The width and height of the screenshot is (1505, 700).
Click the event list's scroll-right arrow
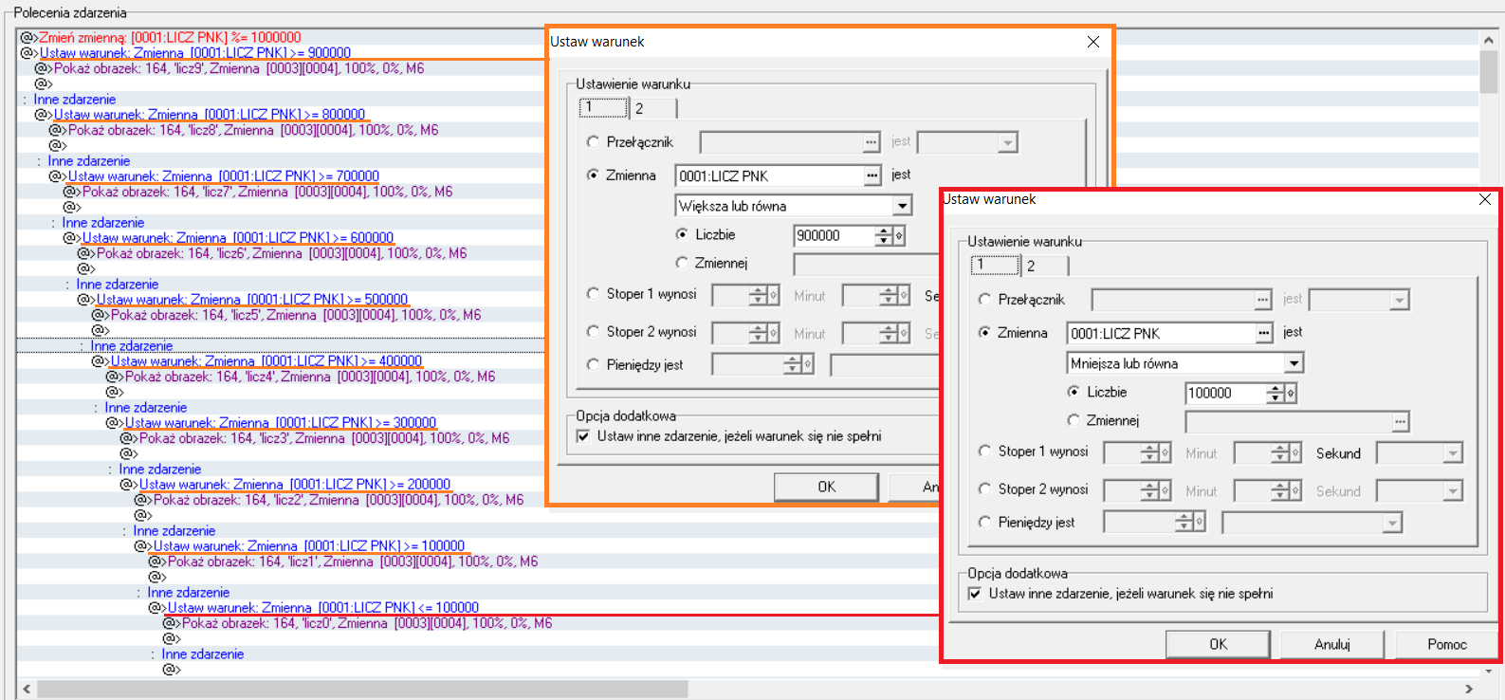click(x=1469, y=689)
